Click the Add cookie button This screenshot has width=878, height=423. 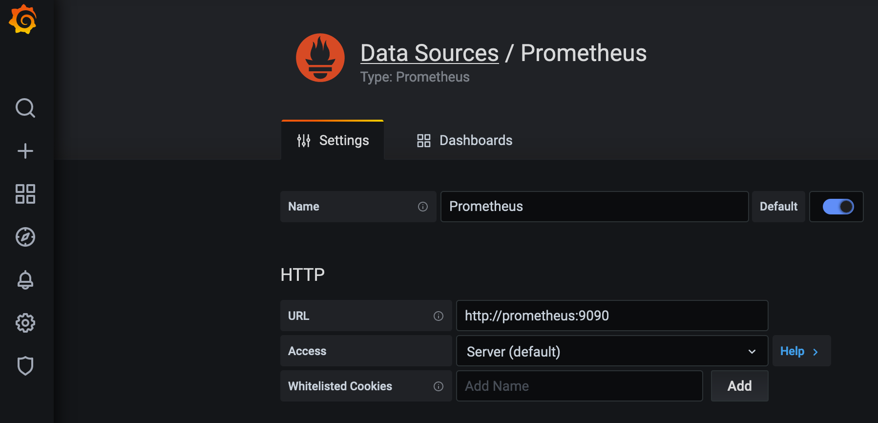[x=739, y=386]
